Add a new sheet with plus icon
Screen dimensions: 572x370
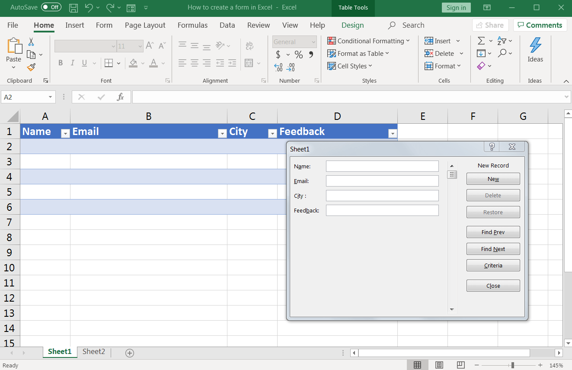129,353
